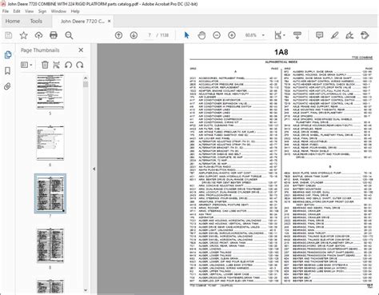Viewport: 379px width, 295px height.
Task: Open Page Thumbnails side panel icon
Action: click(8, 55)
